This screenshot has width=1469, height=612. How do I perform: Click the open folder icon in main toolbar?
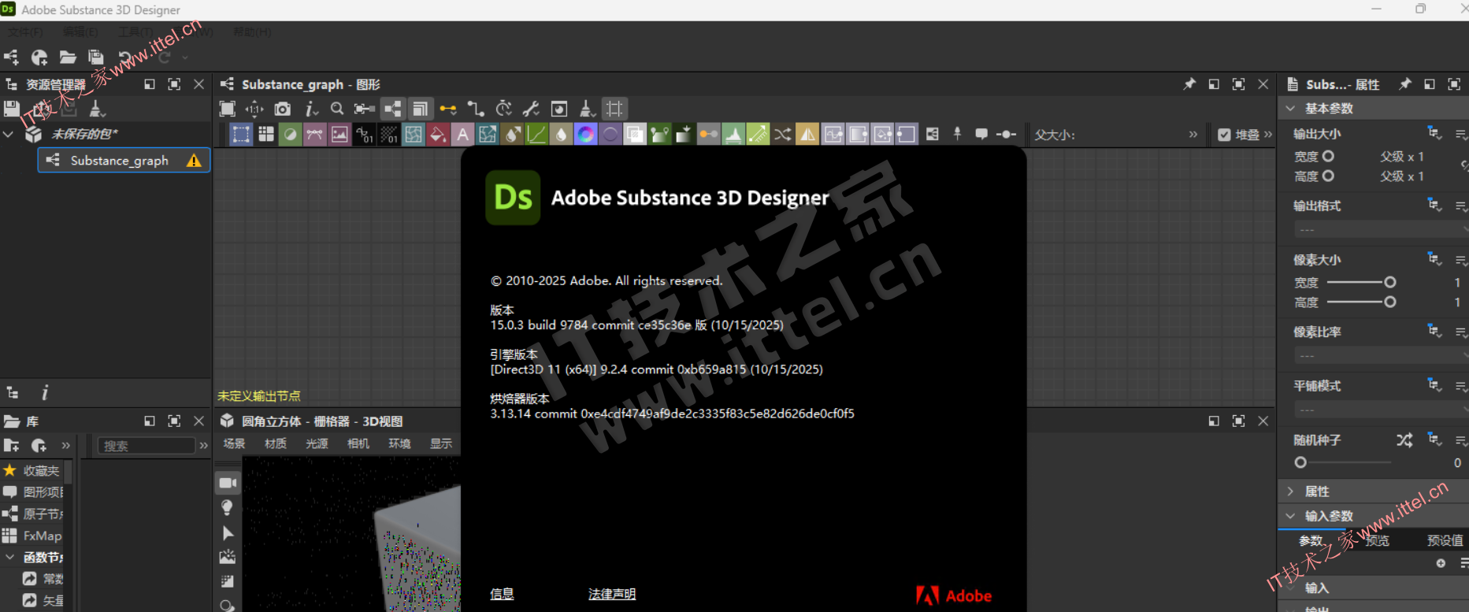[x=68, y=57]
